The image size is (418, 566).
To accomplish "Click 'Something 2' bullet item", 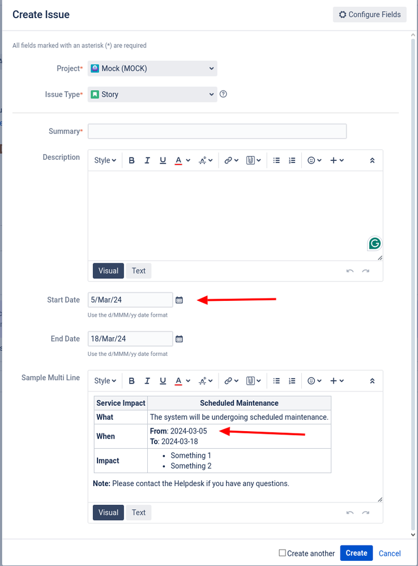I will point(191,466).
